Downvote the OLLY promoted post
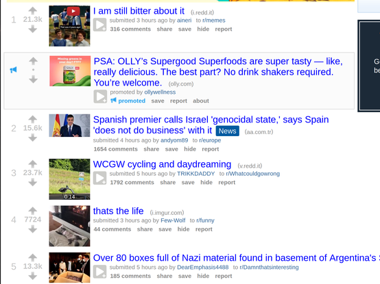This screenshot has height=284, width=380. tap(33, 79)
